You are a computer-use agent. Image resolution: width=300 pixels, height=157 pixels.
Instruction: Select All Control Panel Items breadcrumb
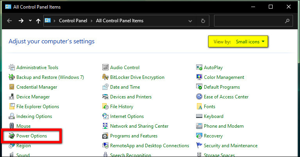coord(120,21)
